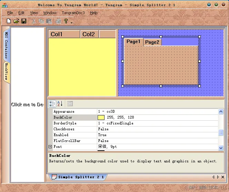The height and width of the screenshot is (192, 229).
Task: Open the toolbar options dropdown arrow
Action: point(72,23)
